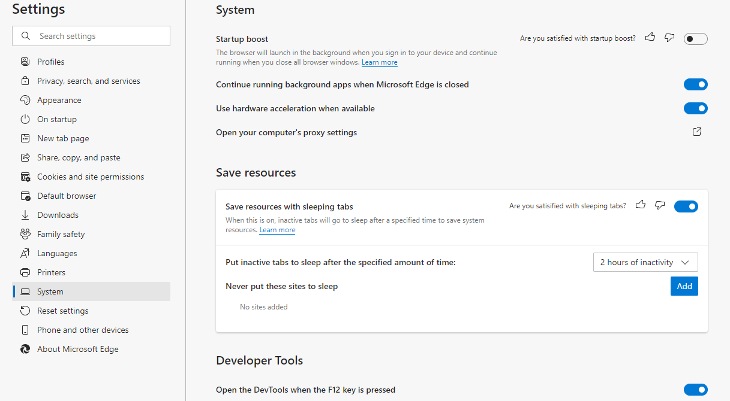Click Add button for never-sleep sites
Image resolution: width=730 pixels, height=401 pixels.
coord(684,286)
